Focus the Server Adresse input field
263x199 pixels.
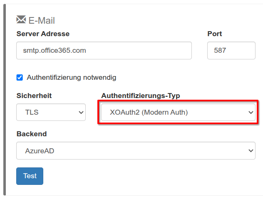tap(104, 51)
